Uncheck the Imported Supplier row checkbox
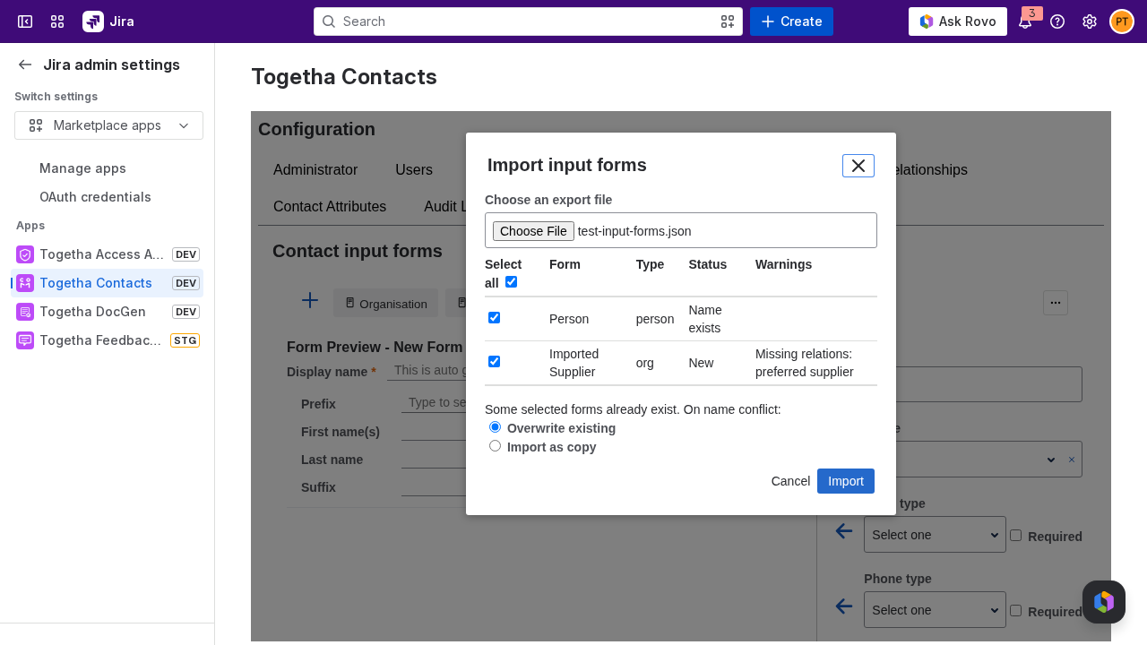1147x645 pixels. 494,362
